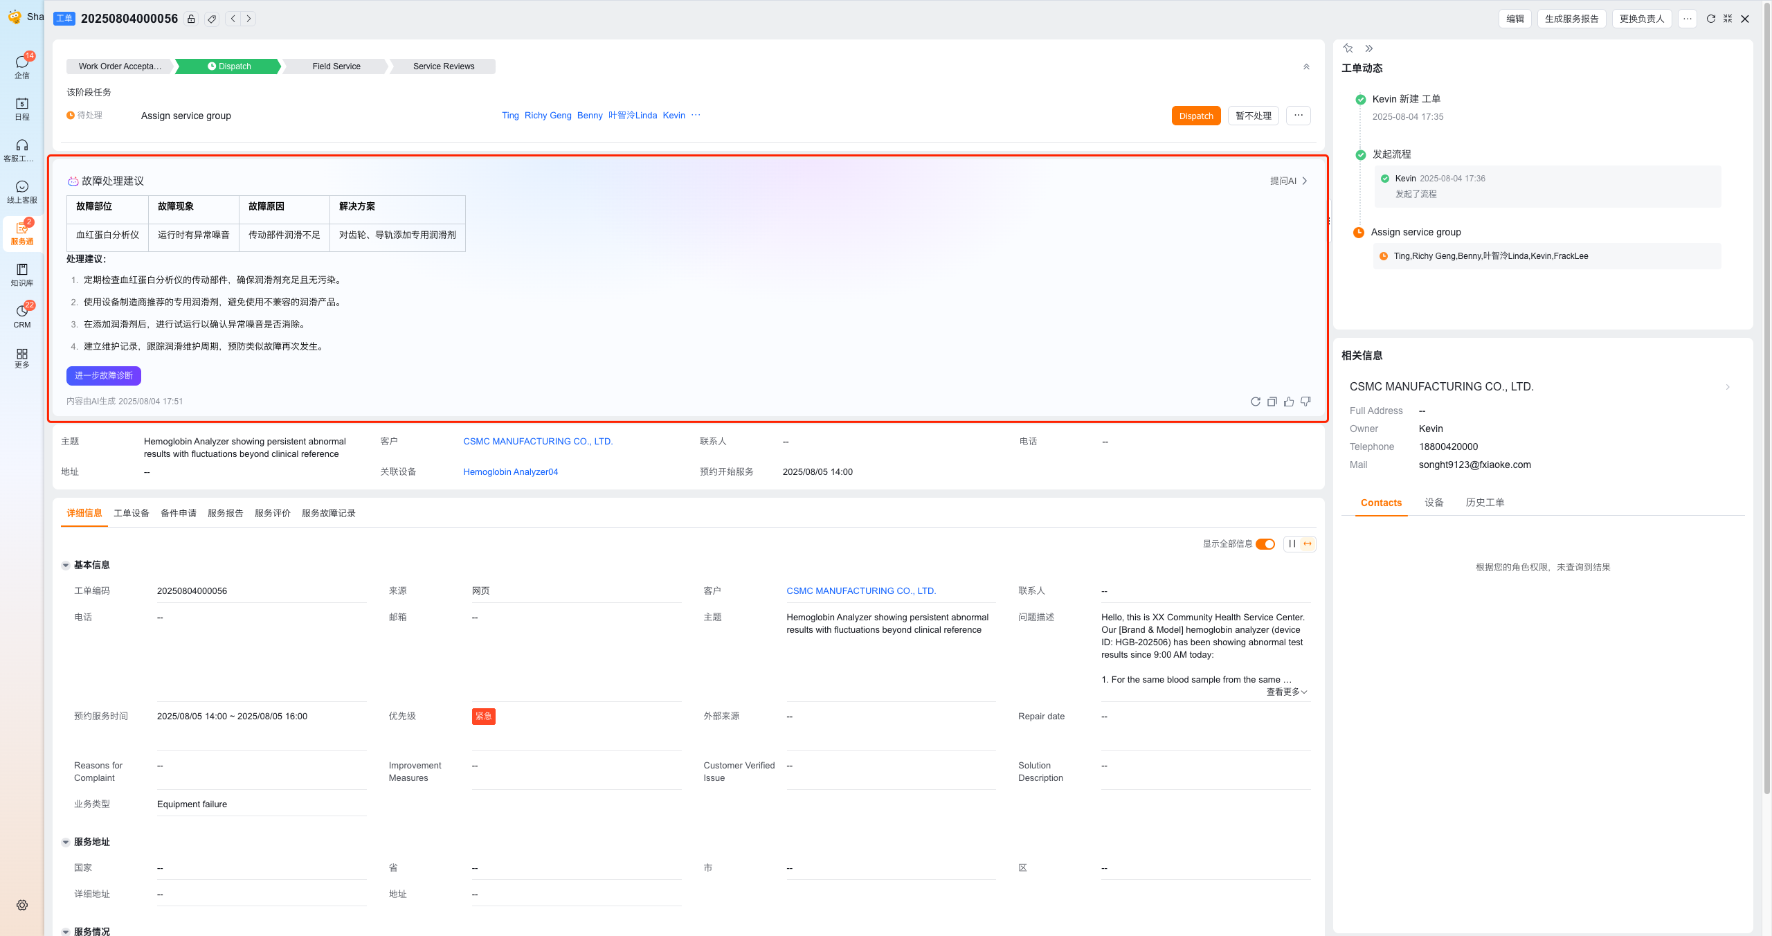Click the Field Service stage step
Image resolution: width=1772 pixels, height=936 pixels.
point(336,66)
